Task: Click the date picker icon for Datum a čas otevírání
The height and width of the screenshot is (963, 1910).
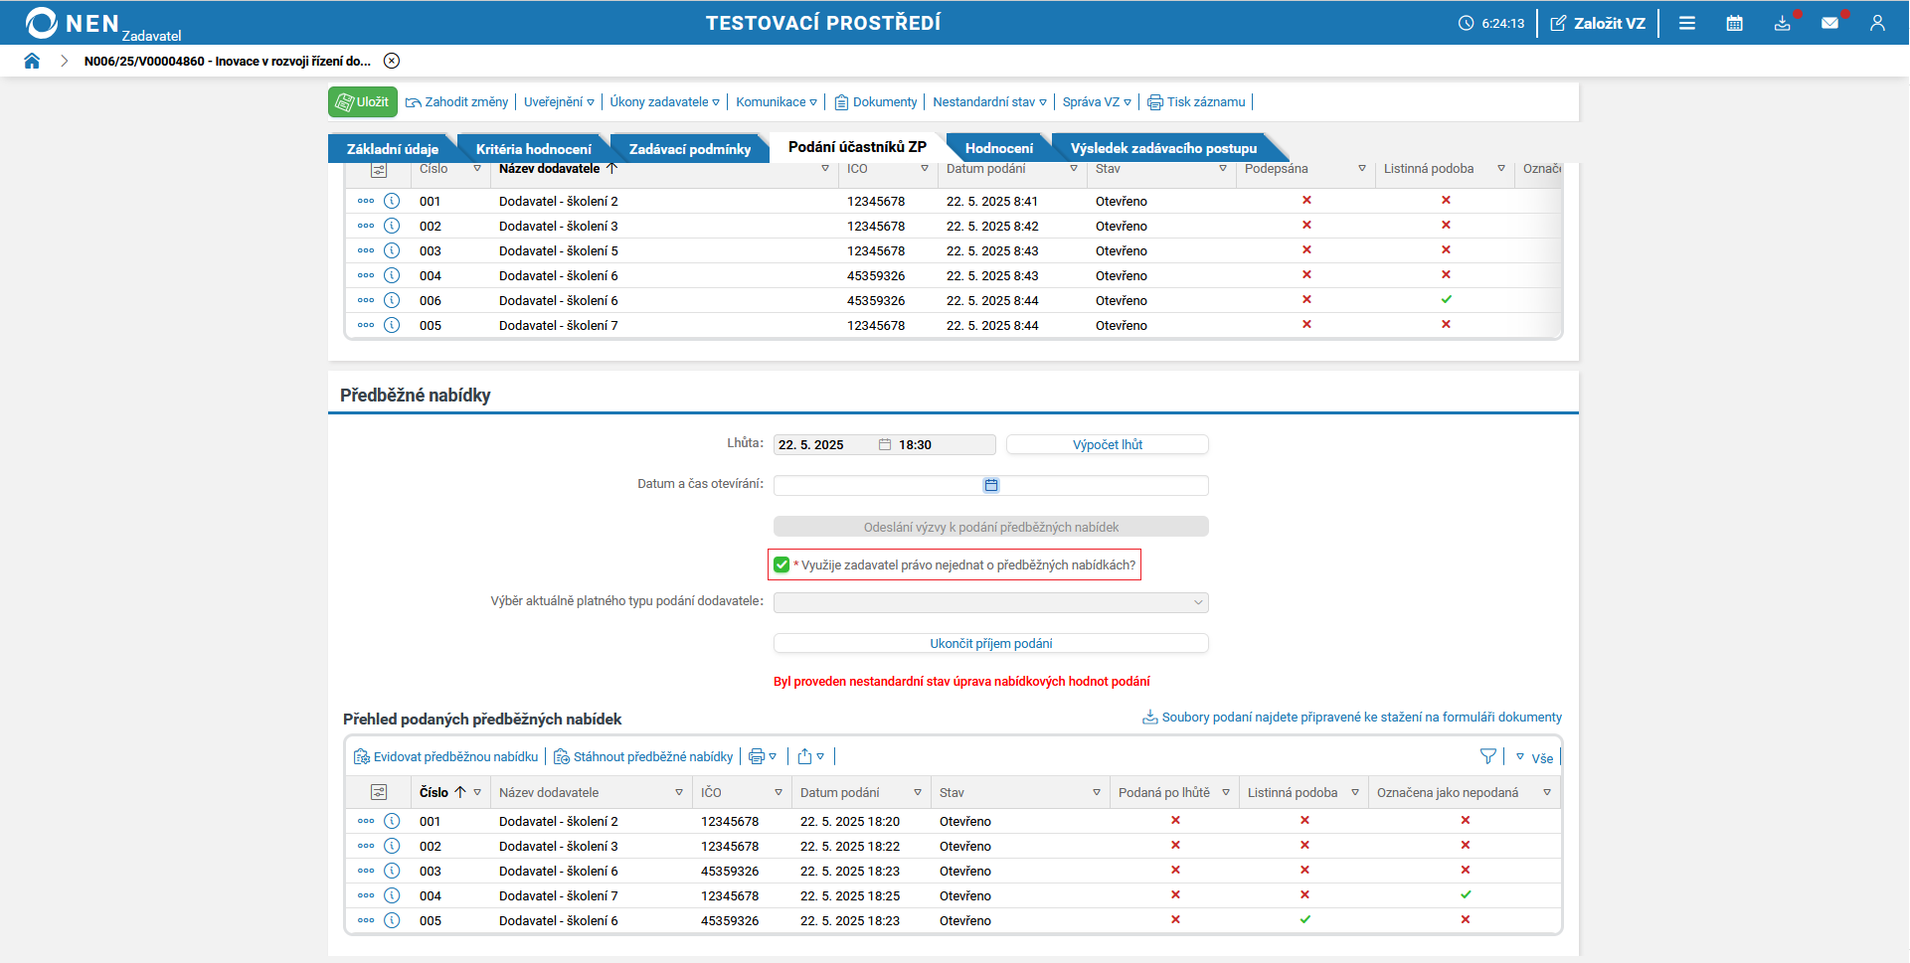Action: tap(990, 485)
